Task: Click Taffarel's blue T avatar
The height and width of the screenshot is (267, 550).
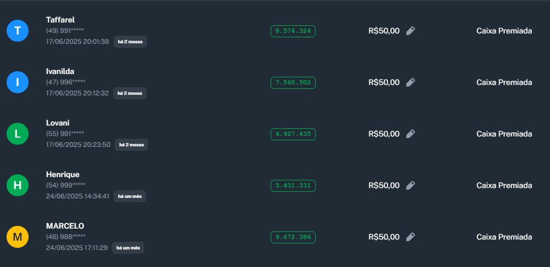Action: (x=18, y=31)
